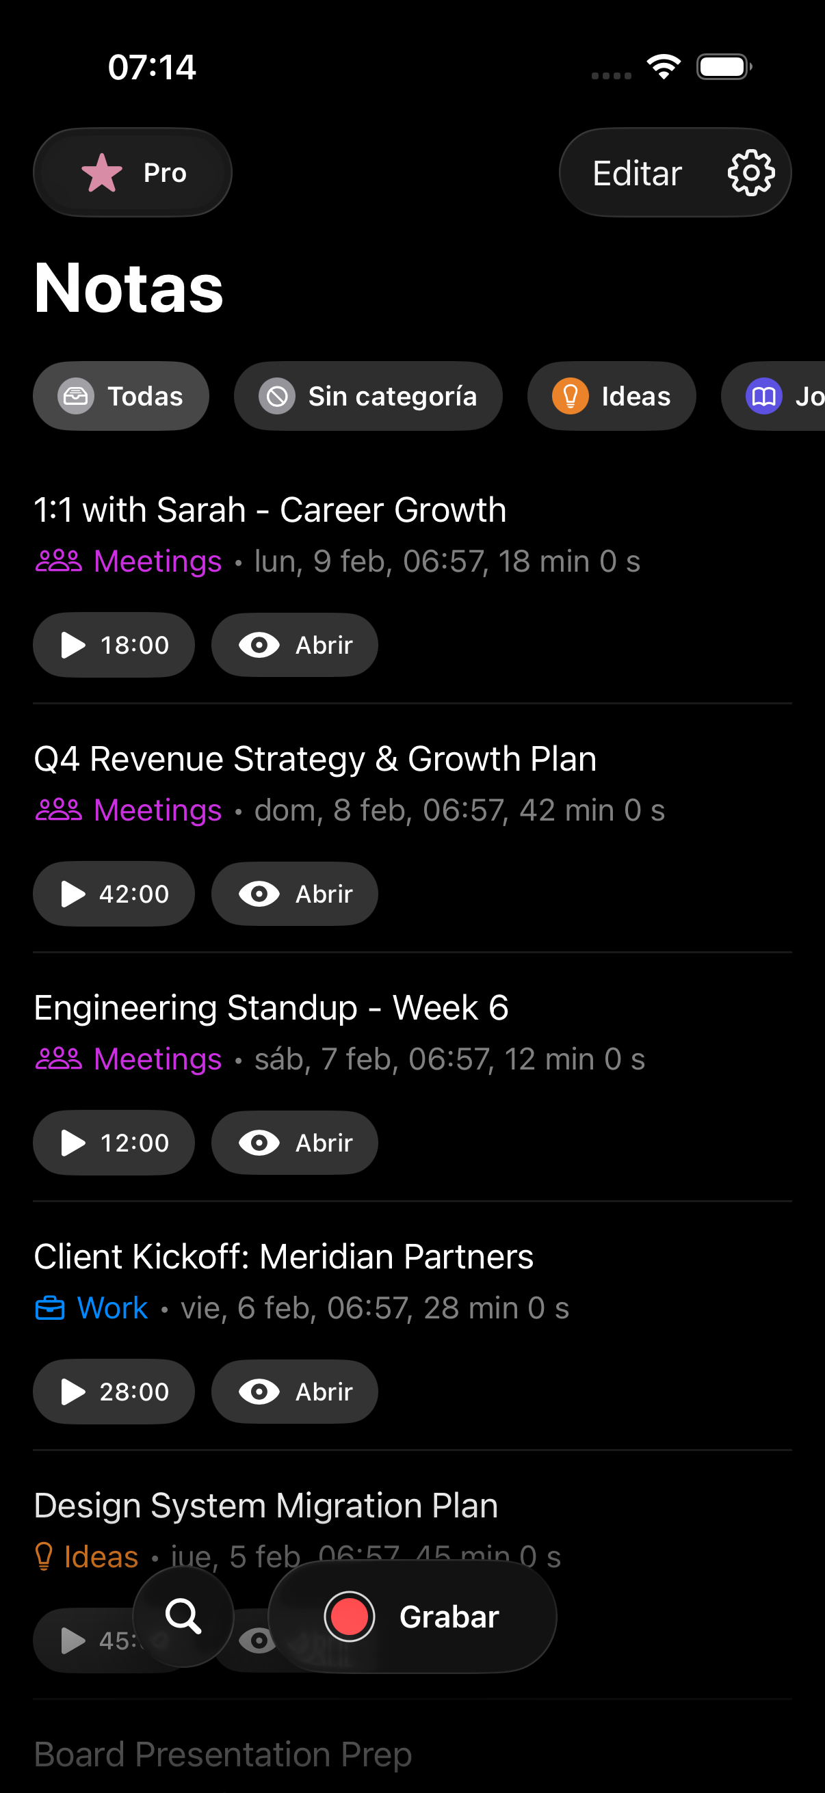Screen dimensions: 825x1793
Task: Tap the Work briefcase icon on Meridian note
Action: [x=50, y=1309]
